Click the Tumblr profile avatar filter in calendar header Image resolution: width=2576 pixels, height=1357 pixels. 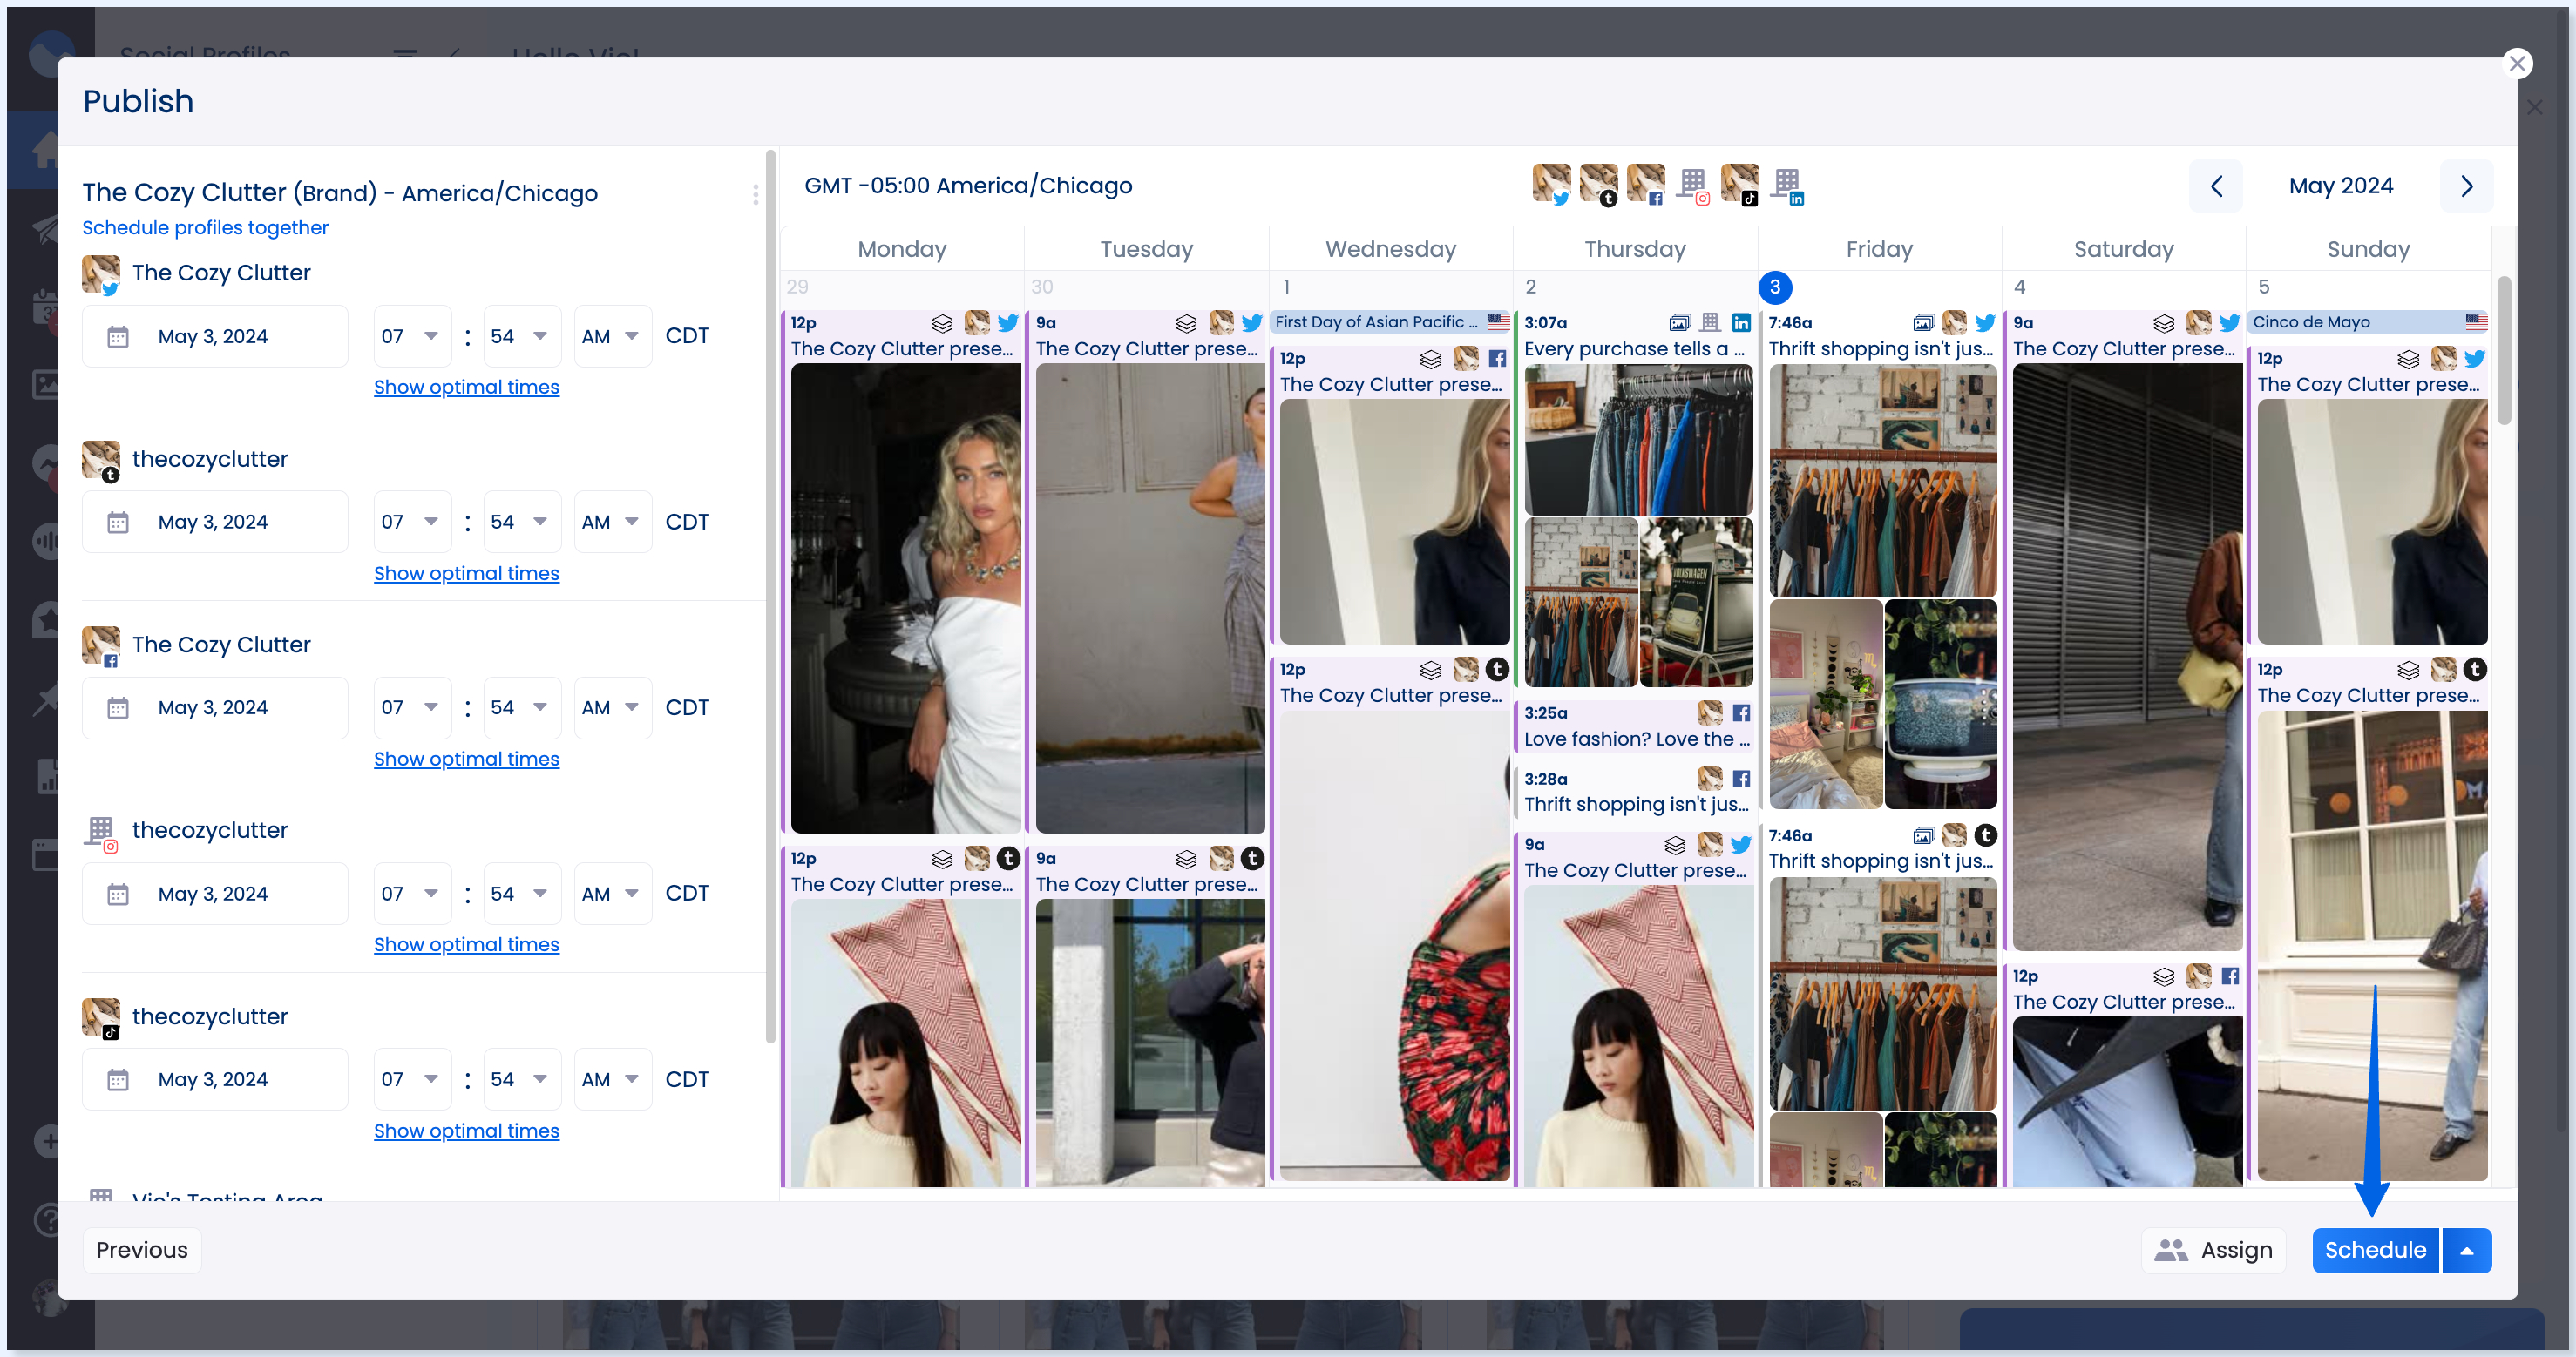[1598, 185]
